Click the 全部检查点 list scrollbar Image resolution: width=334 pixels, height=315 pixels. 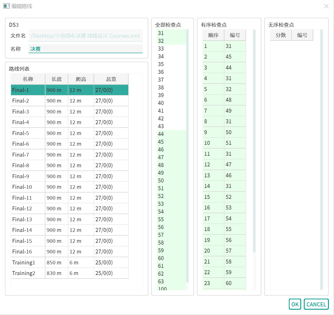tap(187, 155)
